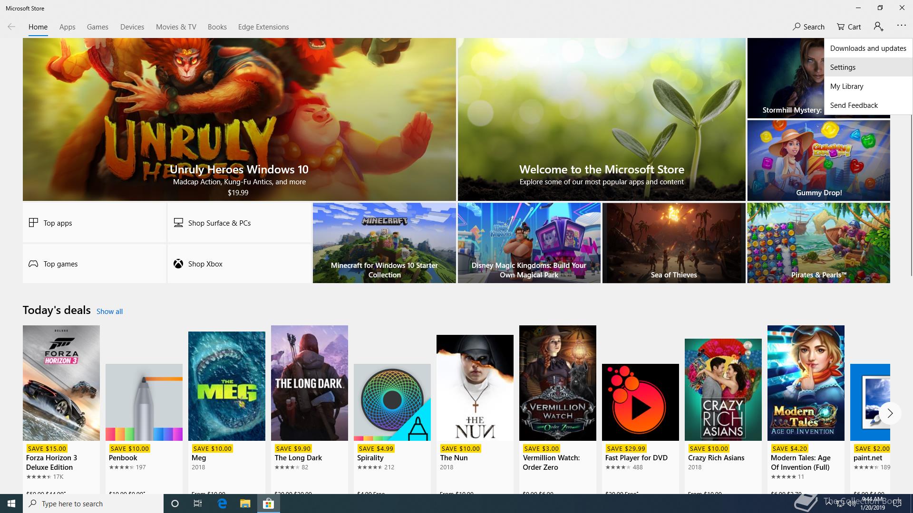The image size is (913, 513).
Task: Open the Spirality app thumbnail
Action: [x=392, y=402]
